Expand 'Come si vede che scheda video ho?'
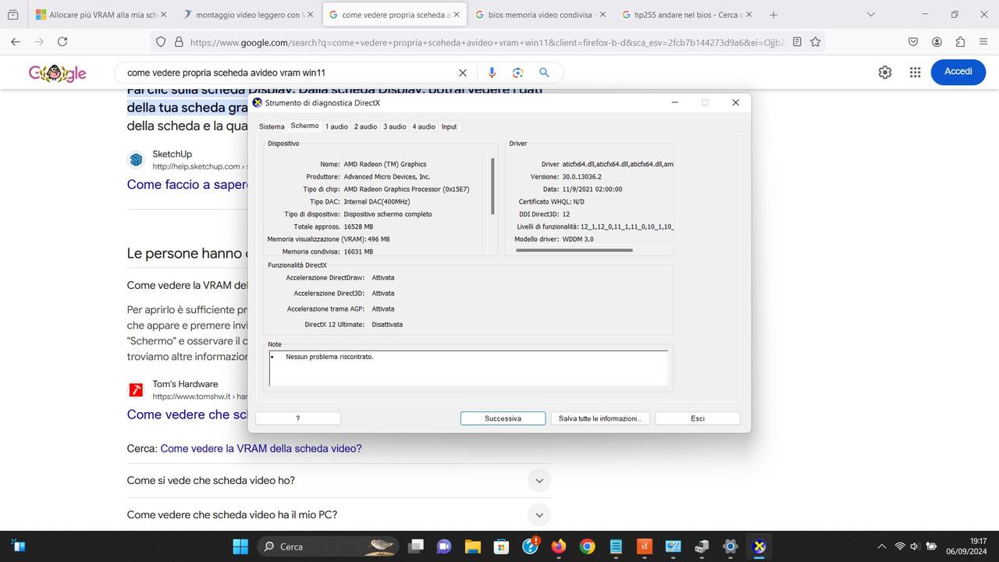This screenshot has height=562, width=999. pos(539,480)
